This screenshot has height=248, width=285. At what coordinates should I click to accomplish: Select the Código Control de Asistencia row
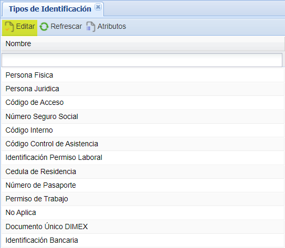coord(143,144)
